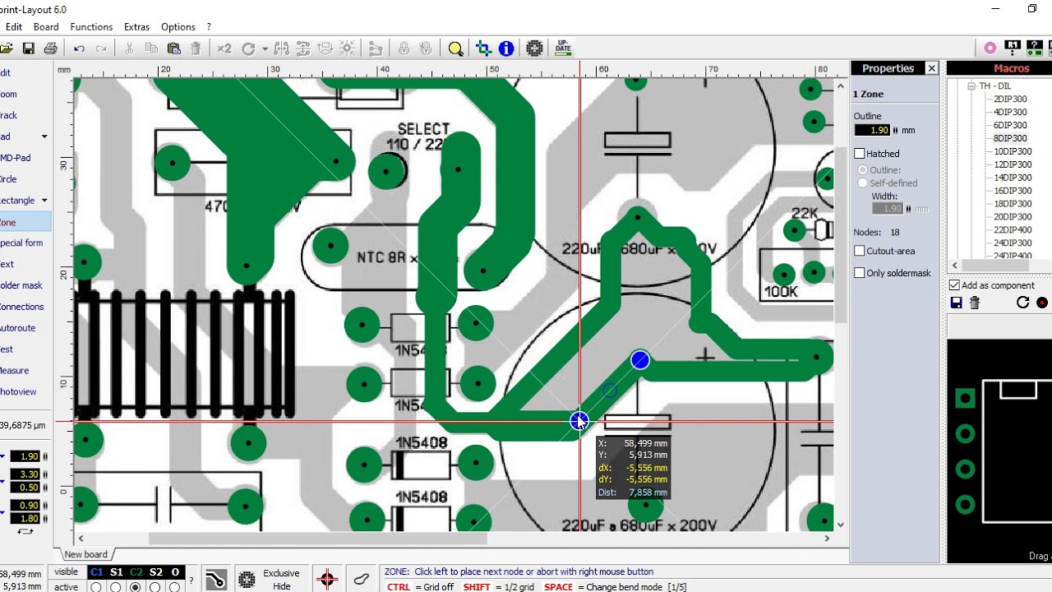Mirror vertically using the toolbar icon
This screenshot has height=592, width=1052.
coord(303,49)
